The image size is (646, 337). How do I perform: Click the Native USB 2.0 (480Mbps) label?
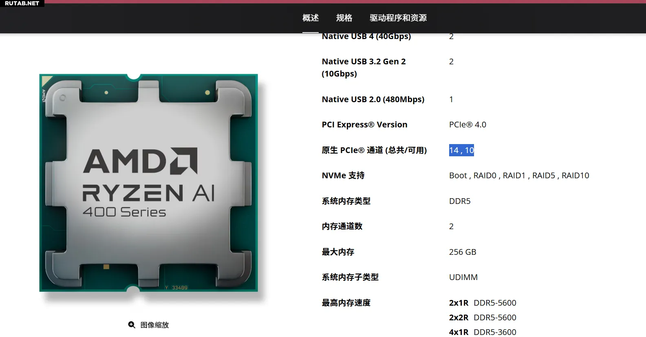[373, 99]
